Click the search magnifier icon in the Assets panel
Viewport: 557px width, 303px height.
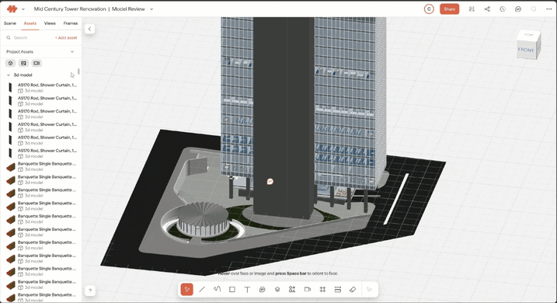[x=9, y=37]
